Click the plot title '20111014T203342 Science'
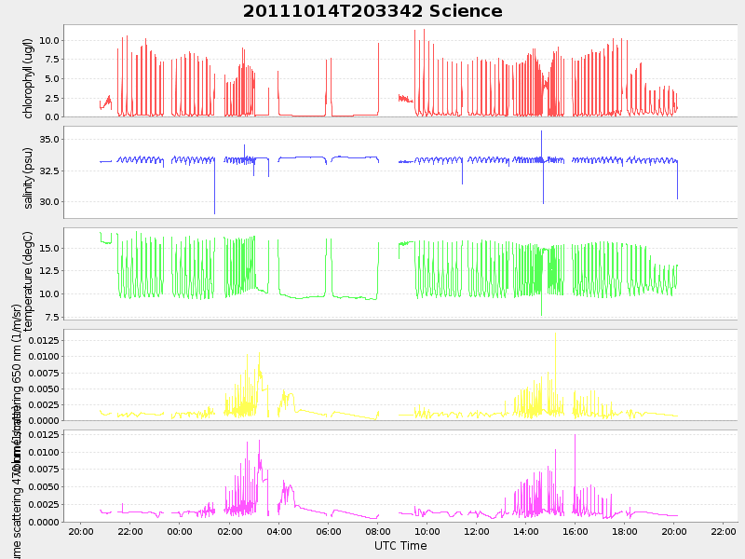Image resolution: width=745 pixels, height=559 pixels. click(x=372, y=11)
